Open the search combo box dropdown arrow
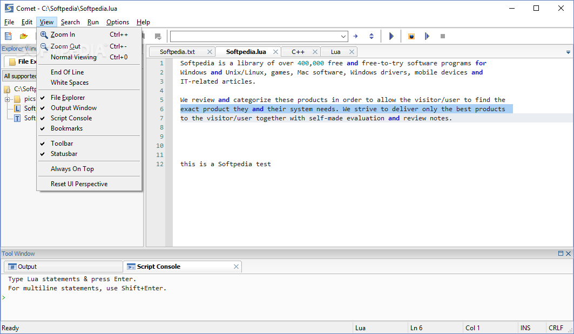Viewport: 574px width, 334px height. (343, 36)
